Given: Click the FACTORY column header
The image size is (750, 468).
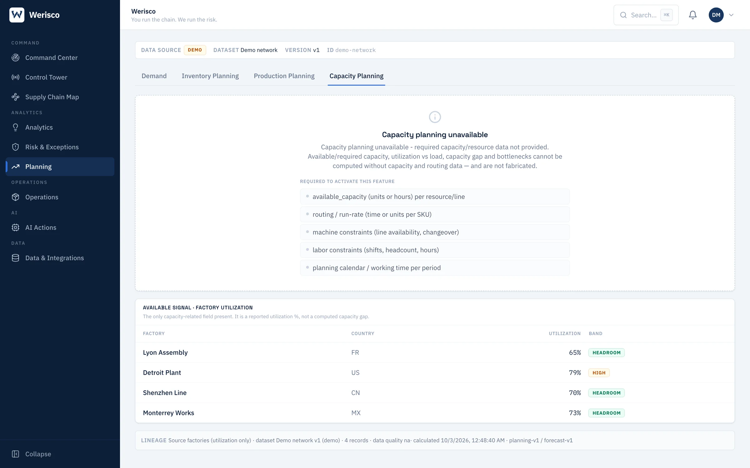Looking at the screenshot, I should [x=154, y=334].
